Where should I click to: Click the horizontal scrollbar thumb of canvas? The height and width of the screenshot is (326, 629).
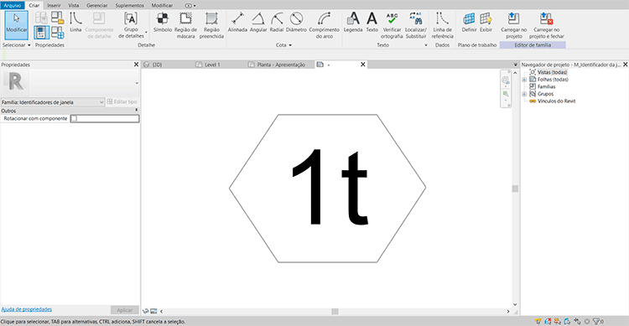[335, 311]
